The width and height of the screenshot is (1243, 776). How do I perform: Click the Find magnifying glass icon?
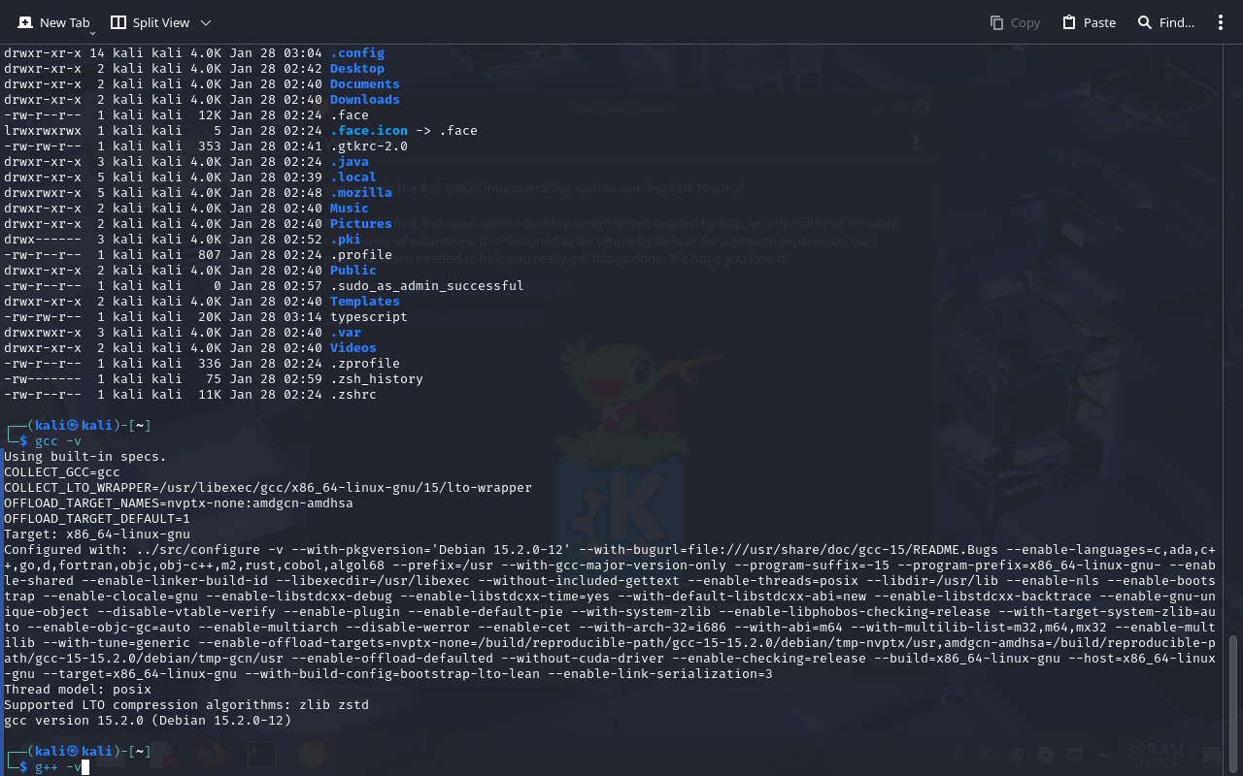pyautogui.click(x=1145, y=22)
